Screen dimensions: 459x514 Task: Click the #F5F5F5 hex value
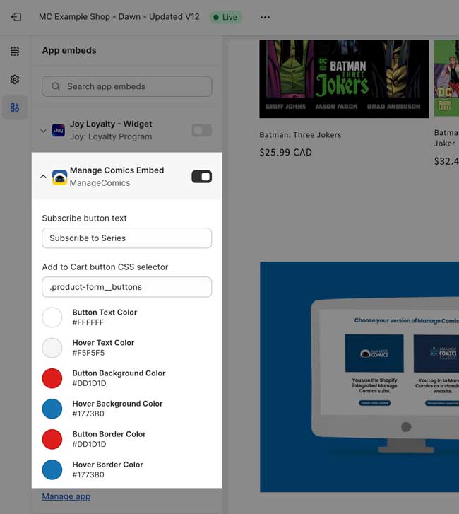pos(88,353)
